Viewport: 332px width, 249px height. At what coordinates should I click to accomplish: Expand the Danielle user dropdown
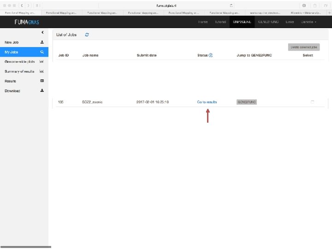pos(308,22)
